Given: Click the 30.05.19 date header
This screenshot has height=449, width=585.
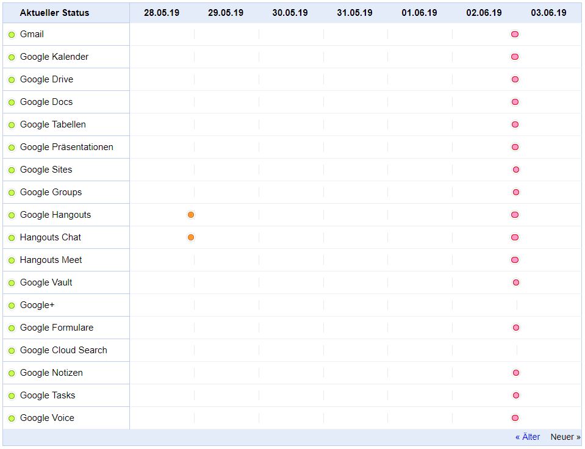Looking at the screenshot, I should coord(290,13).
